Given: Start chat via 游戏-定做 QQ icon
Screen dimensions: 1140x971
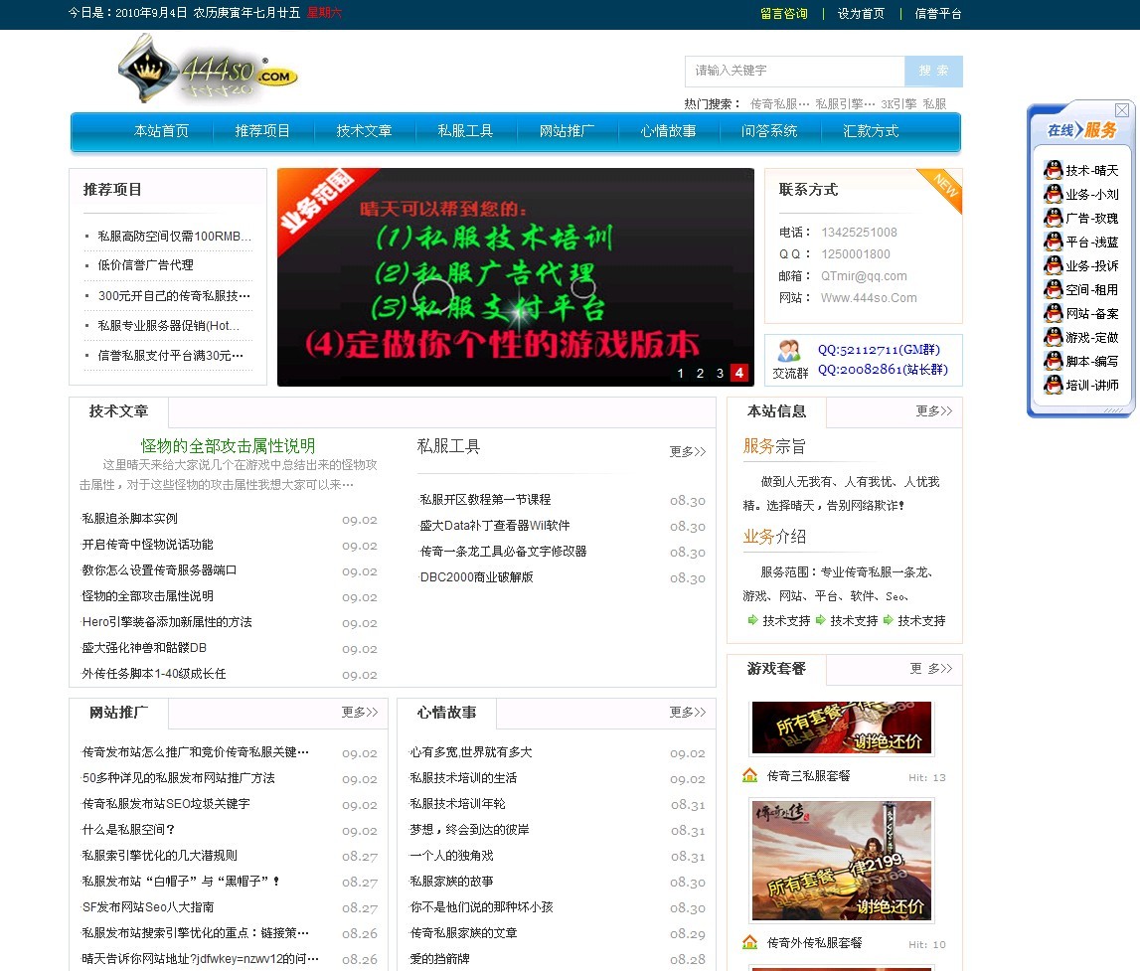Looking at the screenshot, I should pyautogui.click(x=1053, y=337).
